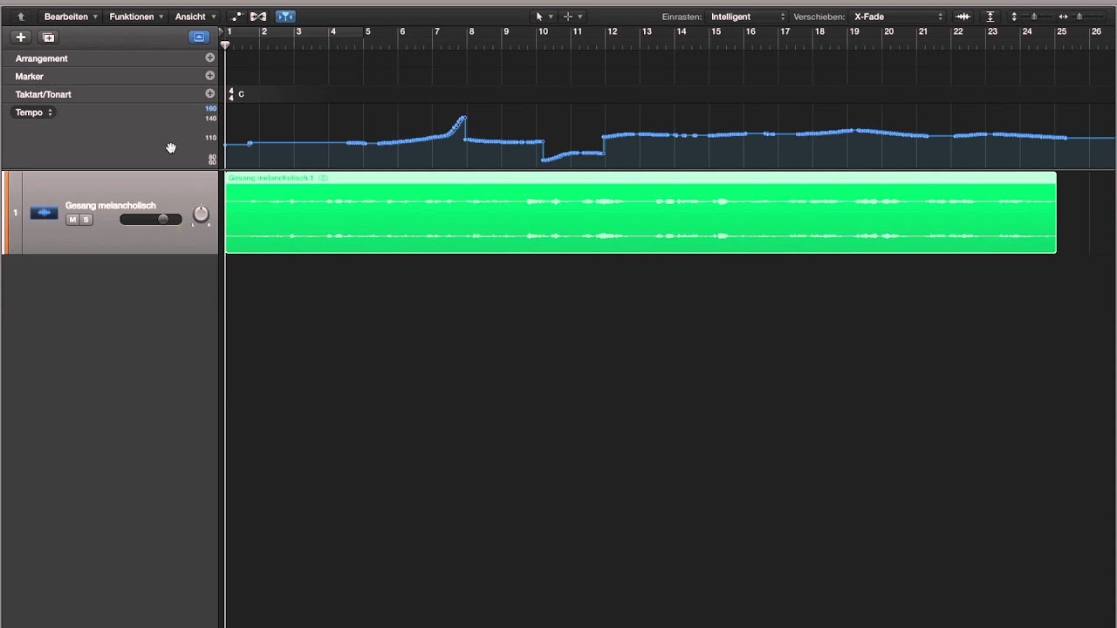The image size is (1117, 628).
Task: Open the marquee secondary tool menu
Action: [572, 17]
